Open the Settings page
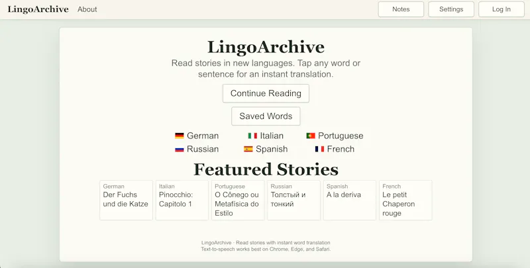 click(x=451, y=9)
